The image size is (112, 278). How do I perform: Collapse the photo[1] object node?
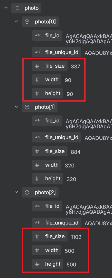(16, 107)
